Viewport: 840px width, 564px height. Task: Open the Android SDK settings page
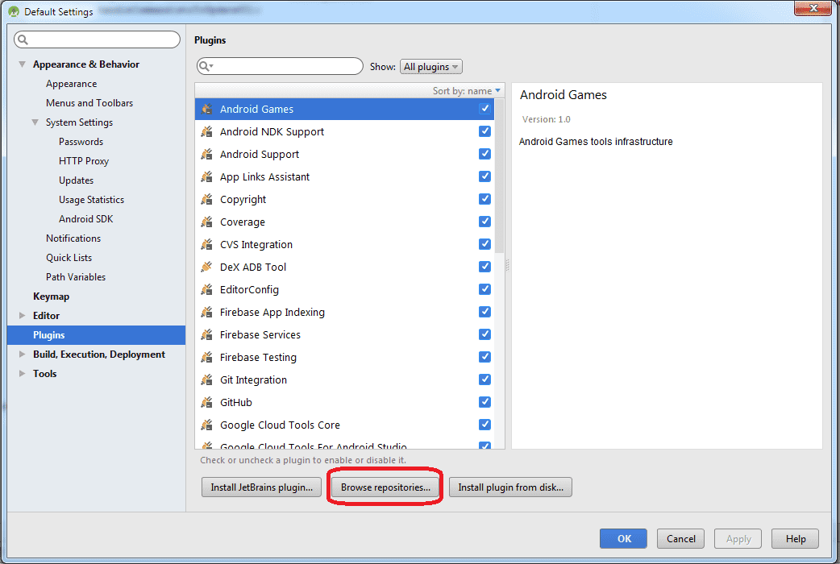(x=86, y=219)
